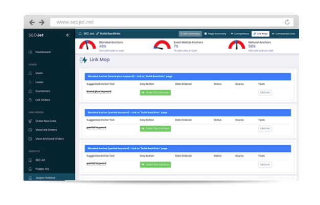
Task: Focus the www.seojet.net address bar
Action: [172, 22]
